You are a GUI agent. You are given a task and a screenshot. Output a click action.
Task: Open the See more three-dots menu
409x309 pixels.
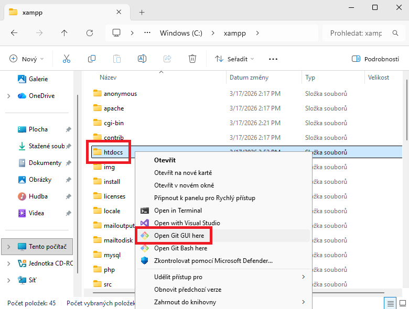273,59
